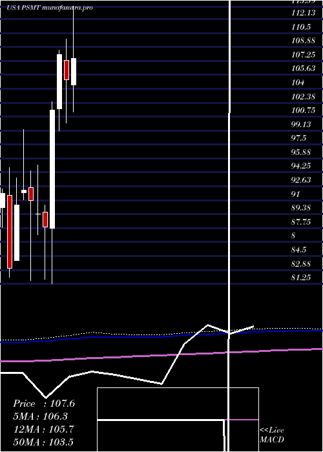323x452 pixels.
Task: Select the red candlestick near 105.63
Action: tap(67, 70)
